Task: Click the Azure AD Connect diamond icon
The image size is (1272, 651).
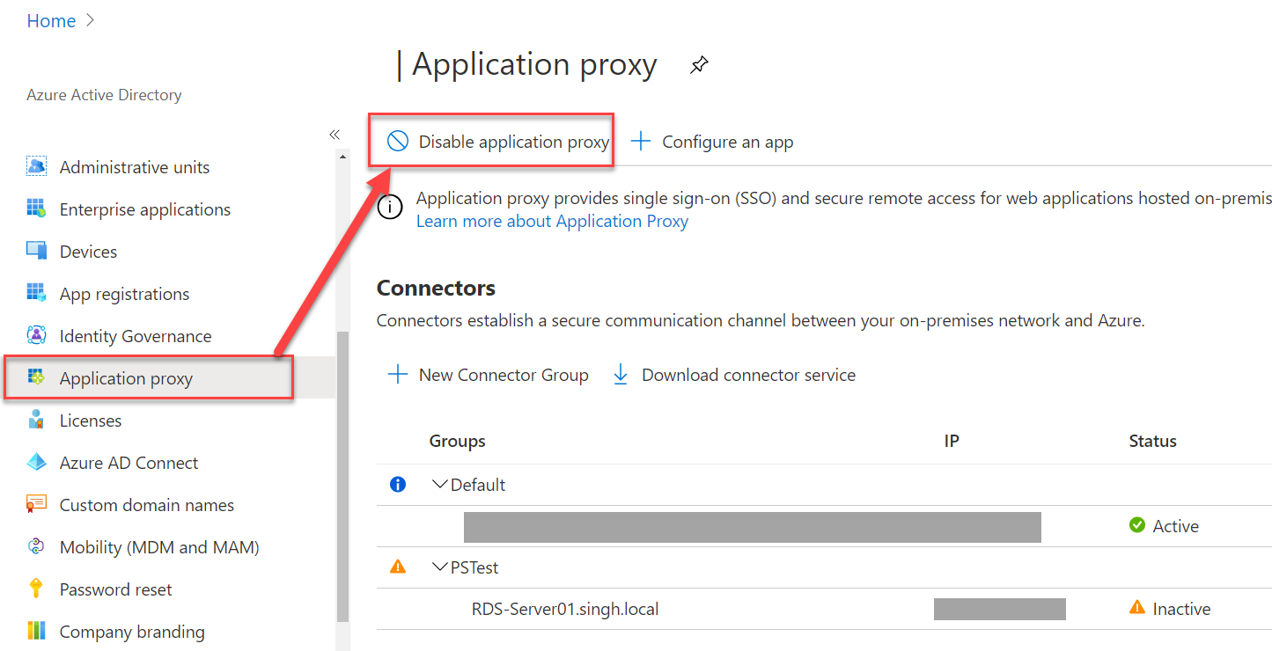Action: pyautogui.click(x=36, y=463)
